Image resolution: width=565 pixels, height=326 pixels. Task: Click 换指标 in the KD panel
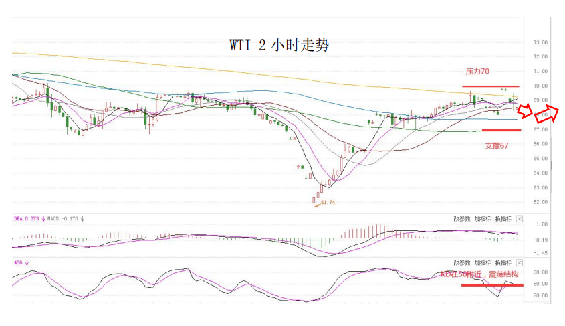coord(503,262)
